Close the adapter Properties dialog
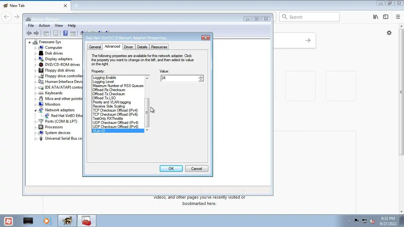 coord(205,38)
